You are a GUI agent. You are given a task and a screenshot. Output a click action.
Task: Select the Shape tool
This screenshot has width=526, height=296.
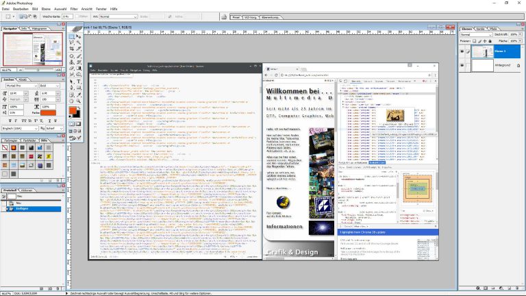click(79, 87)
